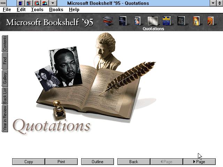Click the red book with magnifier icon
Viewport: 223px width, 167px height.
click(x=37, y=3)
